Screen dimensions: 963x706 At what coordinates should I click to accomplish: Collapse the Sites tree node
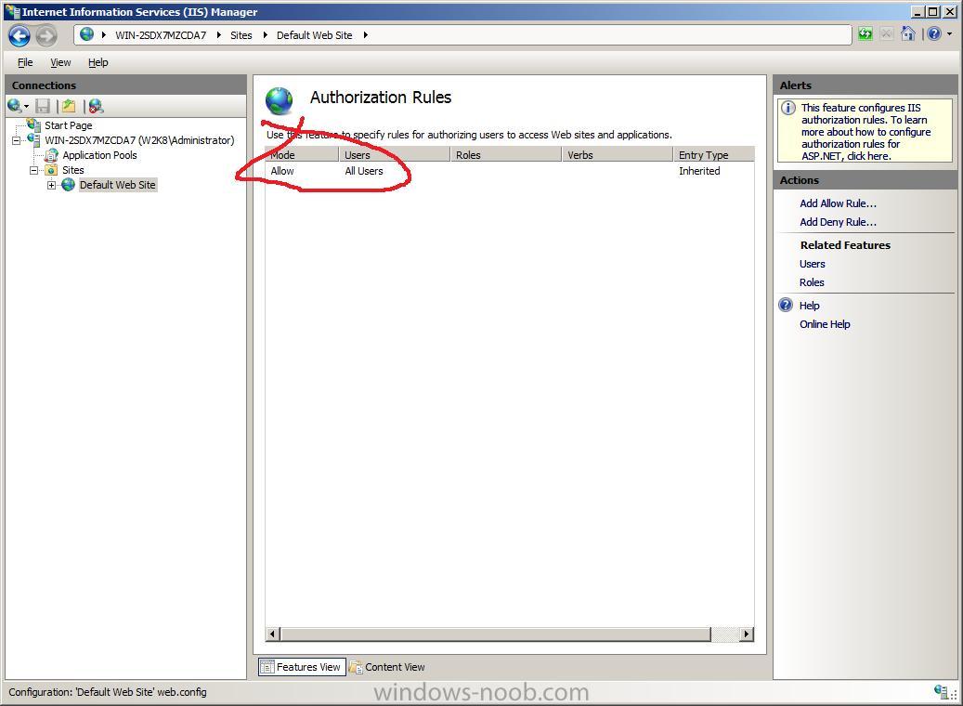coord(33,170)
